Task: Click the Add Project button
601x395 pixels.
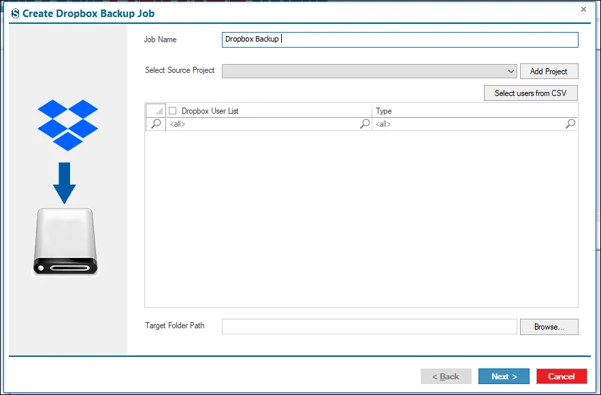Action: tap(549, 72)
